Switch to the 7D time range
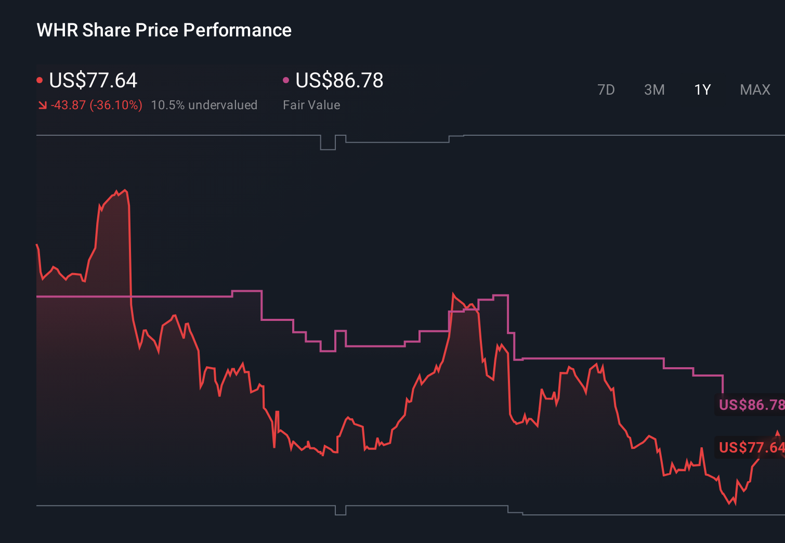This screenshot has width=785, height=543. coord(606,89)
